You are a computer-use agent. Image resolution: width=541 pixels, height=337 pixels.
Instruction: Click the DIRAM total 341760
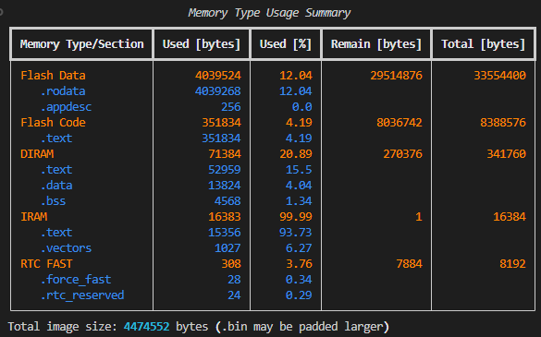506,154
